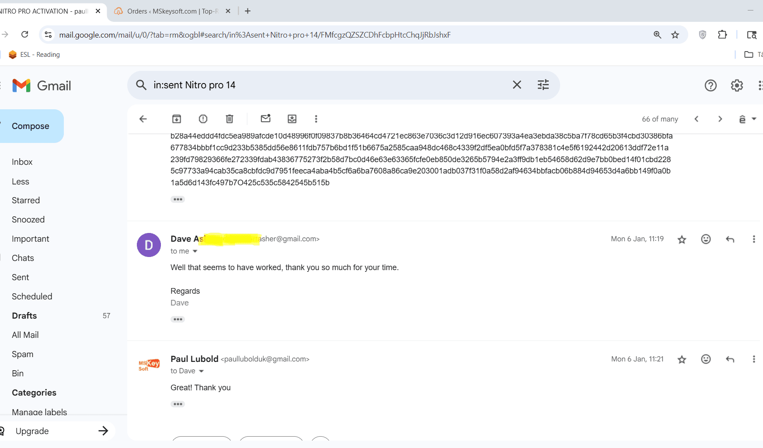Mark the conversation as unread
Viewport: 763px width, 448px height.
pyautogui.click(x=265, y=119)
